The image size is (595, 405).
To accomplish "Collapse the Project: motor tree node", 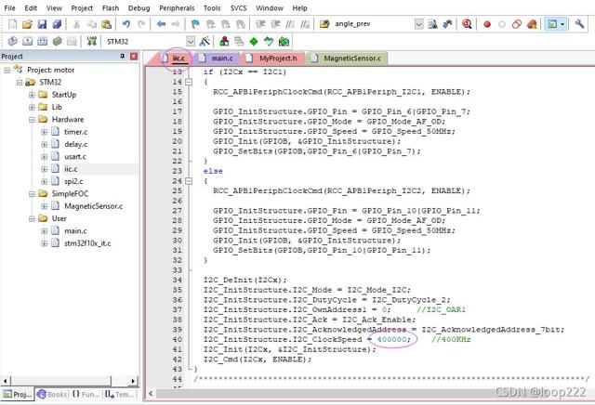I will point(7,71).
